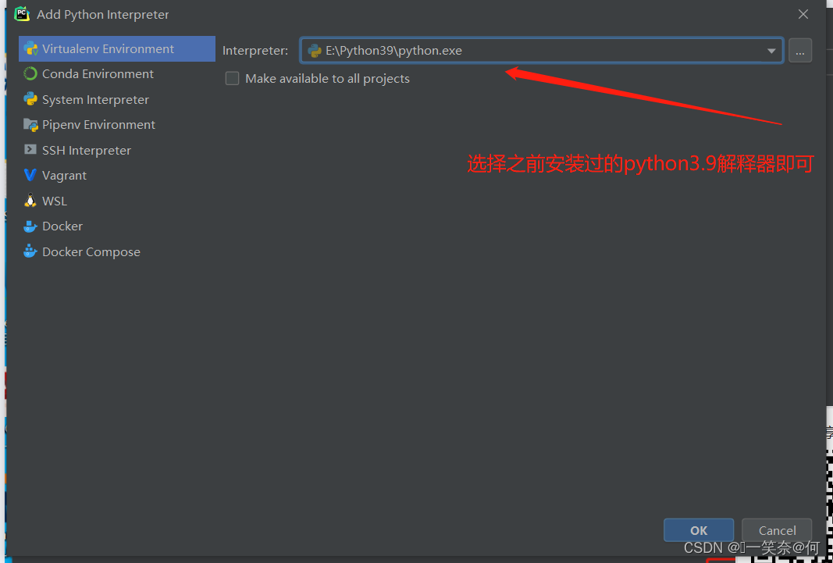Click the System Interpreter python icon
833x563 pixels.
click(30, 99)
